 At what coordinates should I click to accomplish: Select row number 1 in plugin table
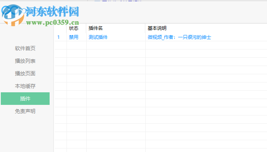[58, 37]
